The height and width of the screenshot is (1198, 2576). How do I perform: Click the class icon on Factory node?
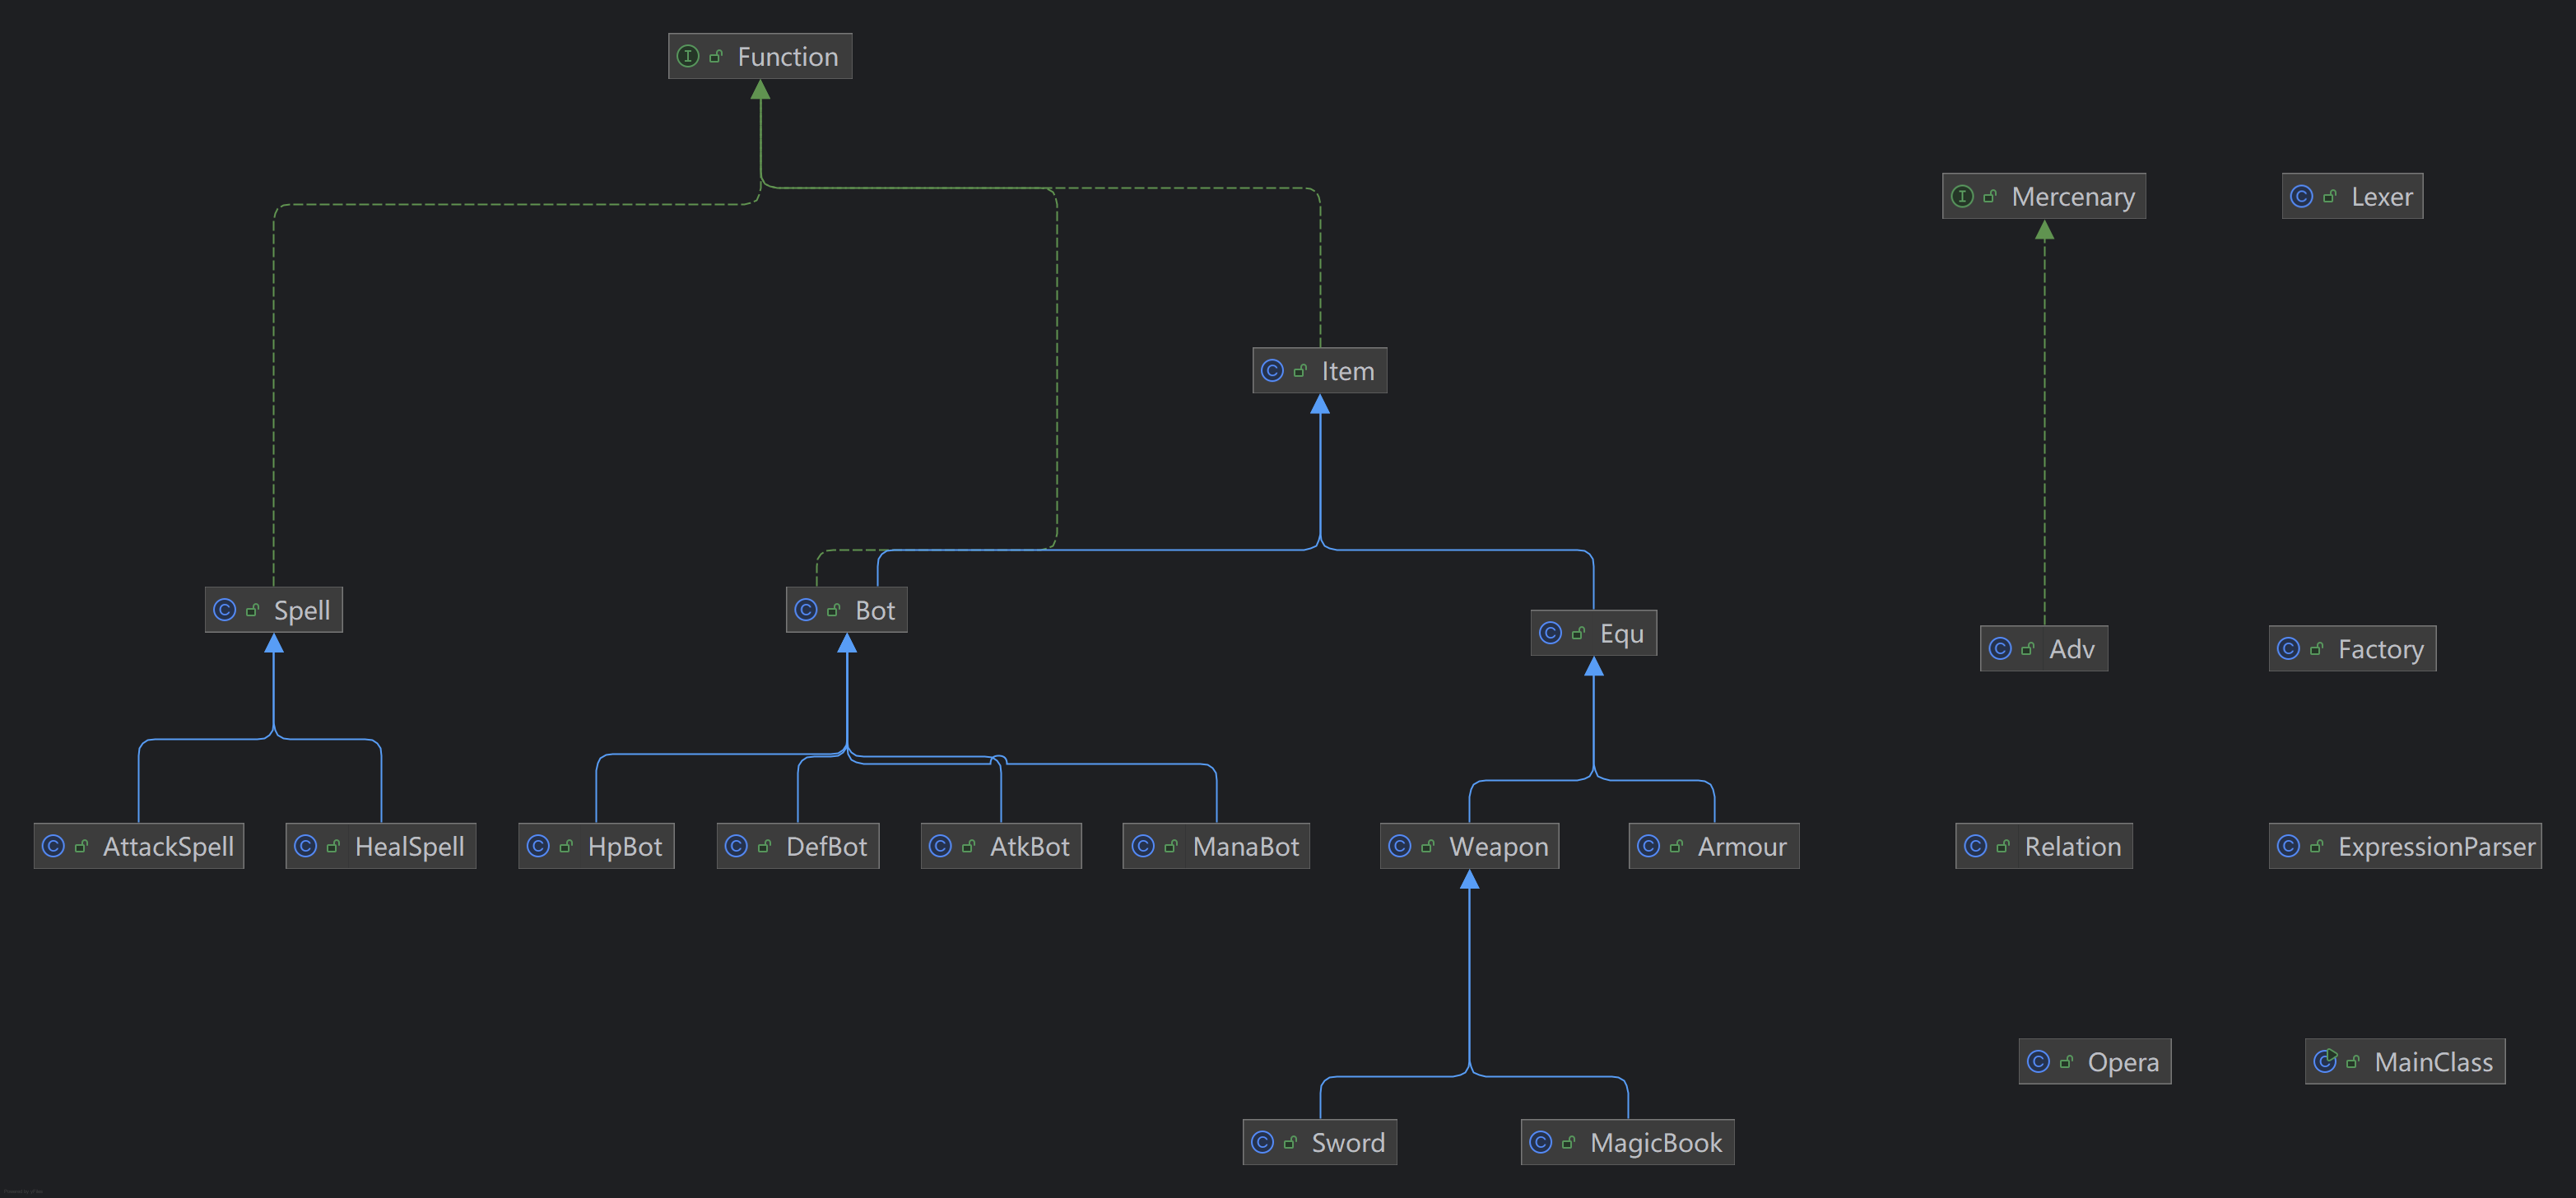[2288, 649]
